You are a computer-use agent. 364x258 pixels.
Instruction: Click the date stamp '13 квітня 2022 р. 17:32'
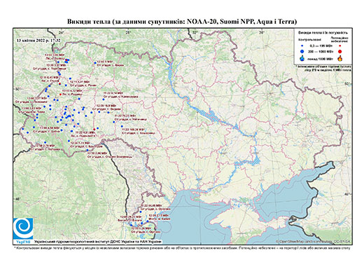tap(38, 40)
